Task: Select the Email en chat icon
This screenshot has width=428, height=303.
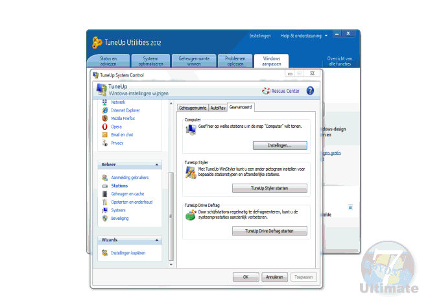Action: [x=105, y=135]
